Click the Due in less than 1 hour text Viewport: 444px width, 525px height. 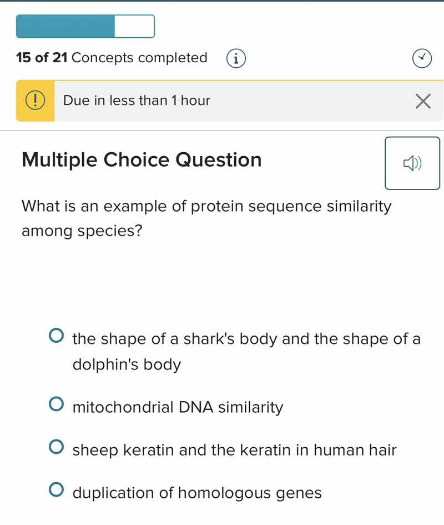point(136,101)
